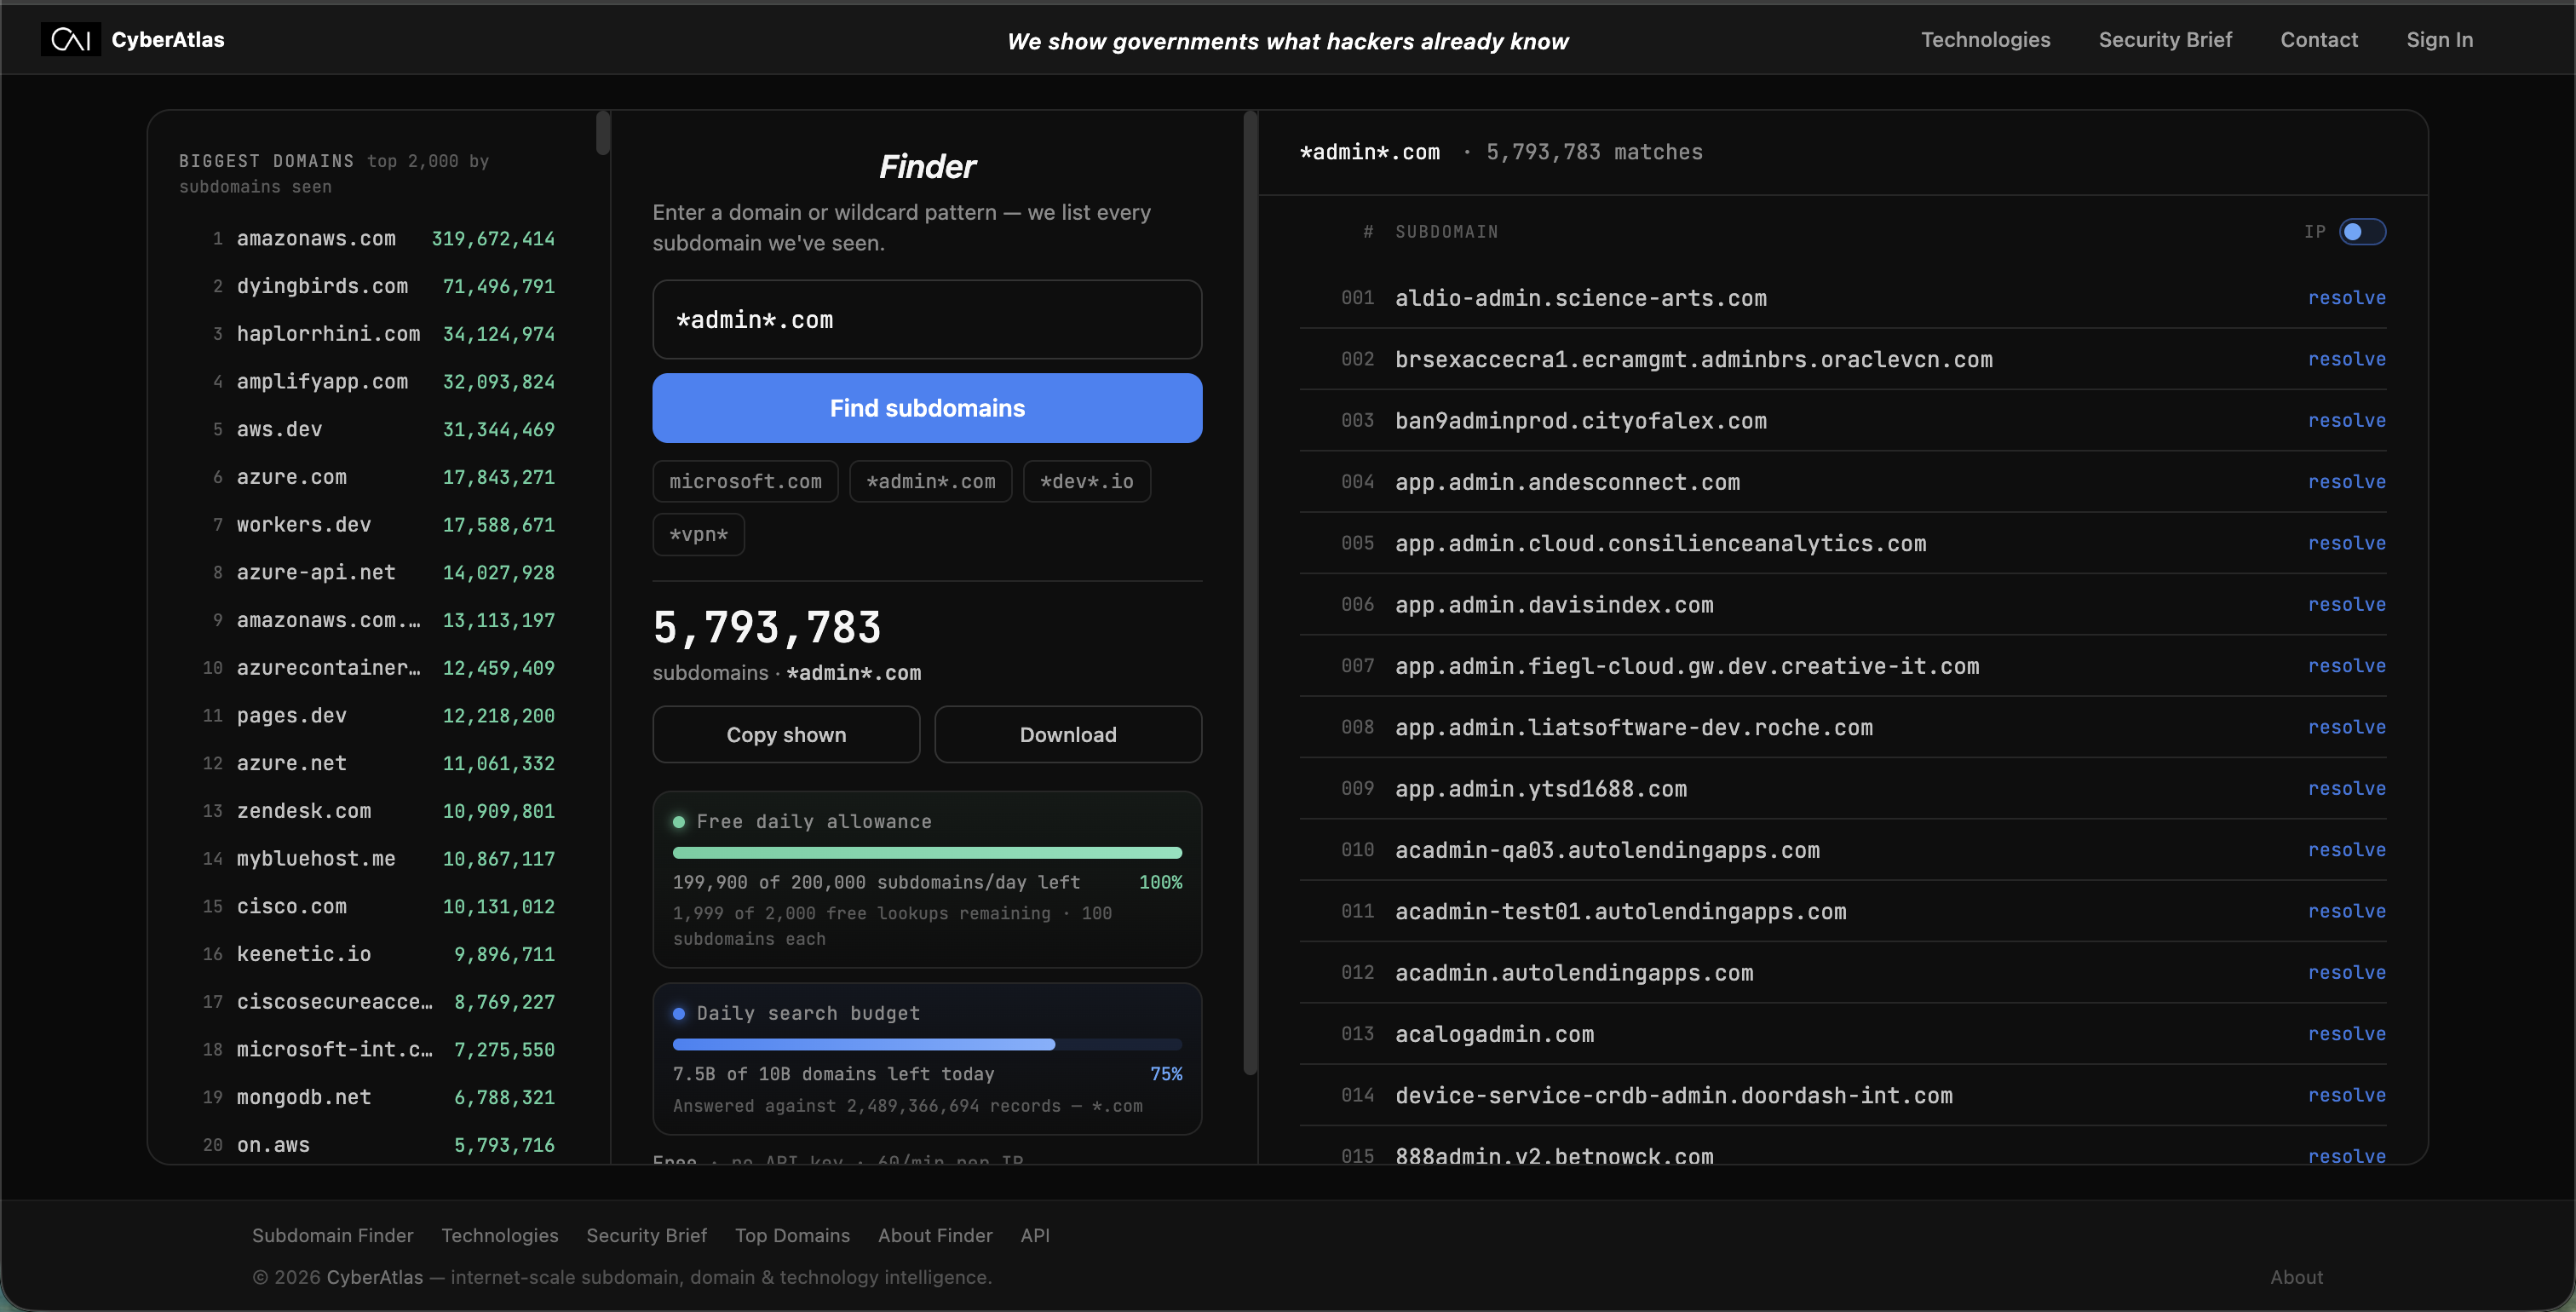
Task: Open About Finder footer link
Action: pos(935,1236)
